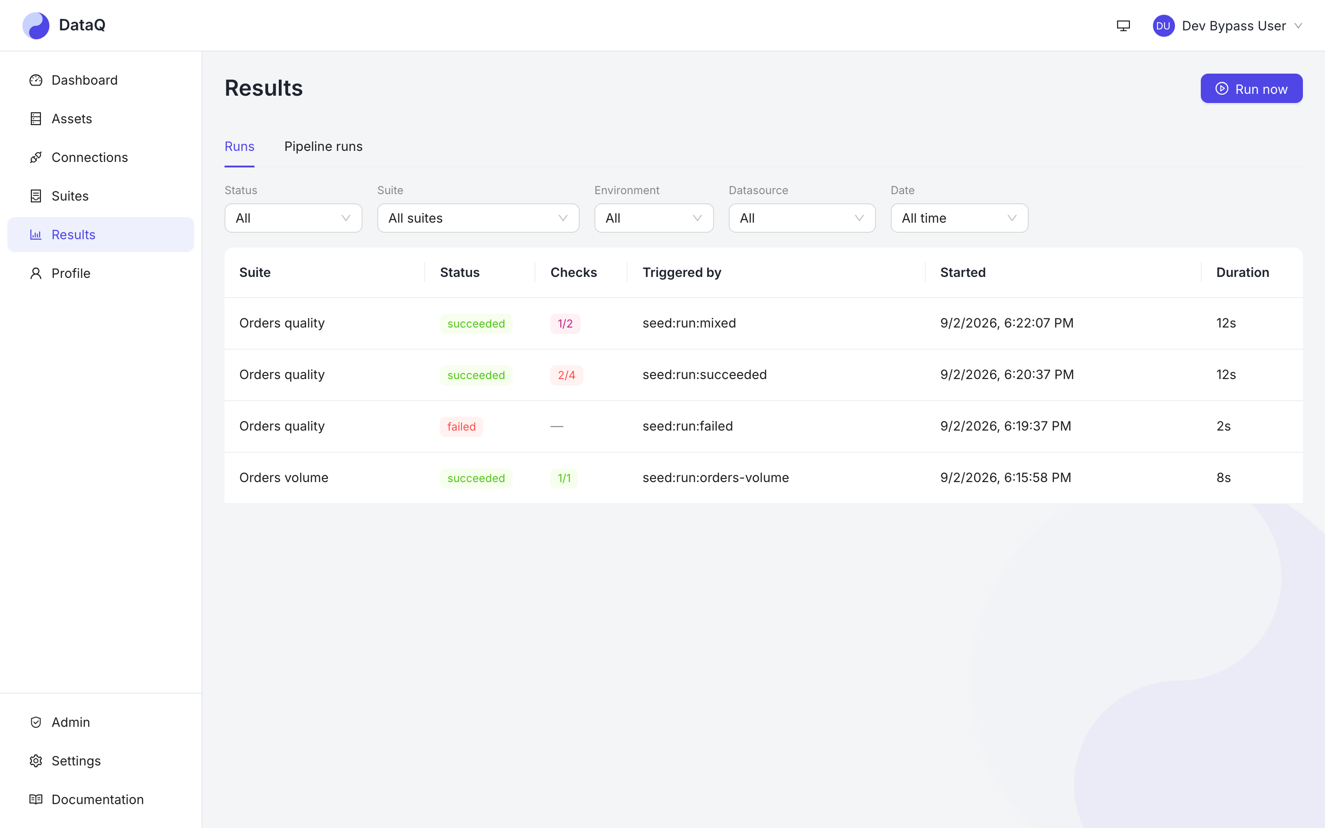Open Connections from the sidebar

[x=101, y=158]
